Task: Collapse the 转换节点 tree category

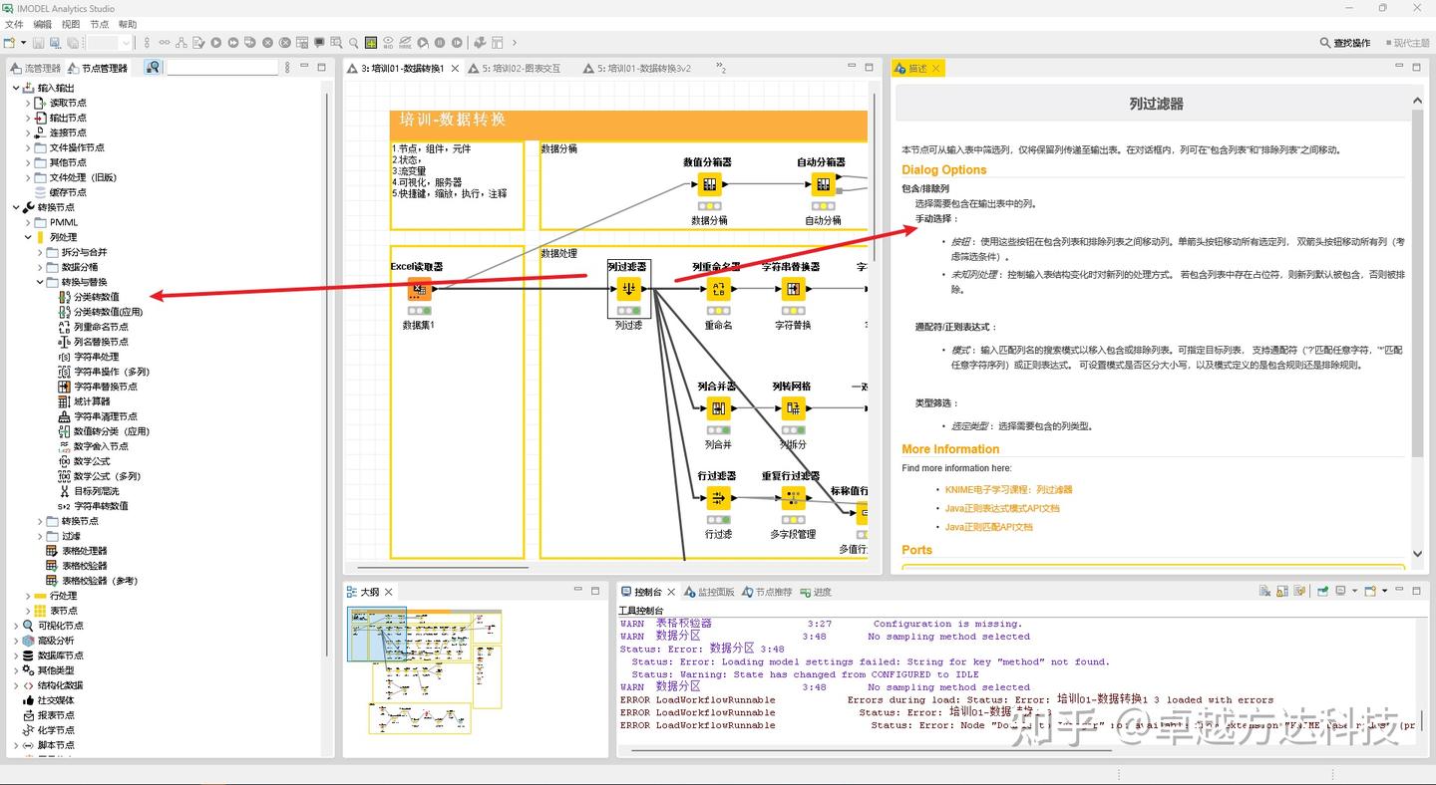Action: pos(16,207)
